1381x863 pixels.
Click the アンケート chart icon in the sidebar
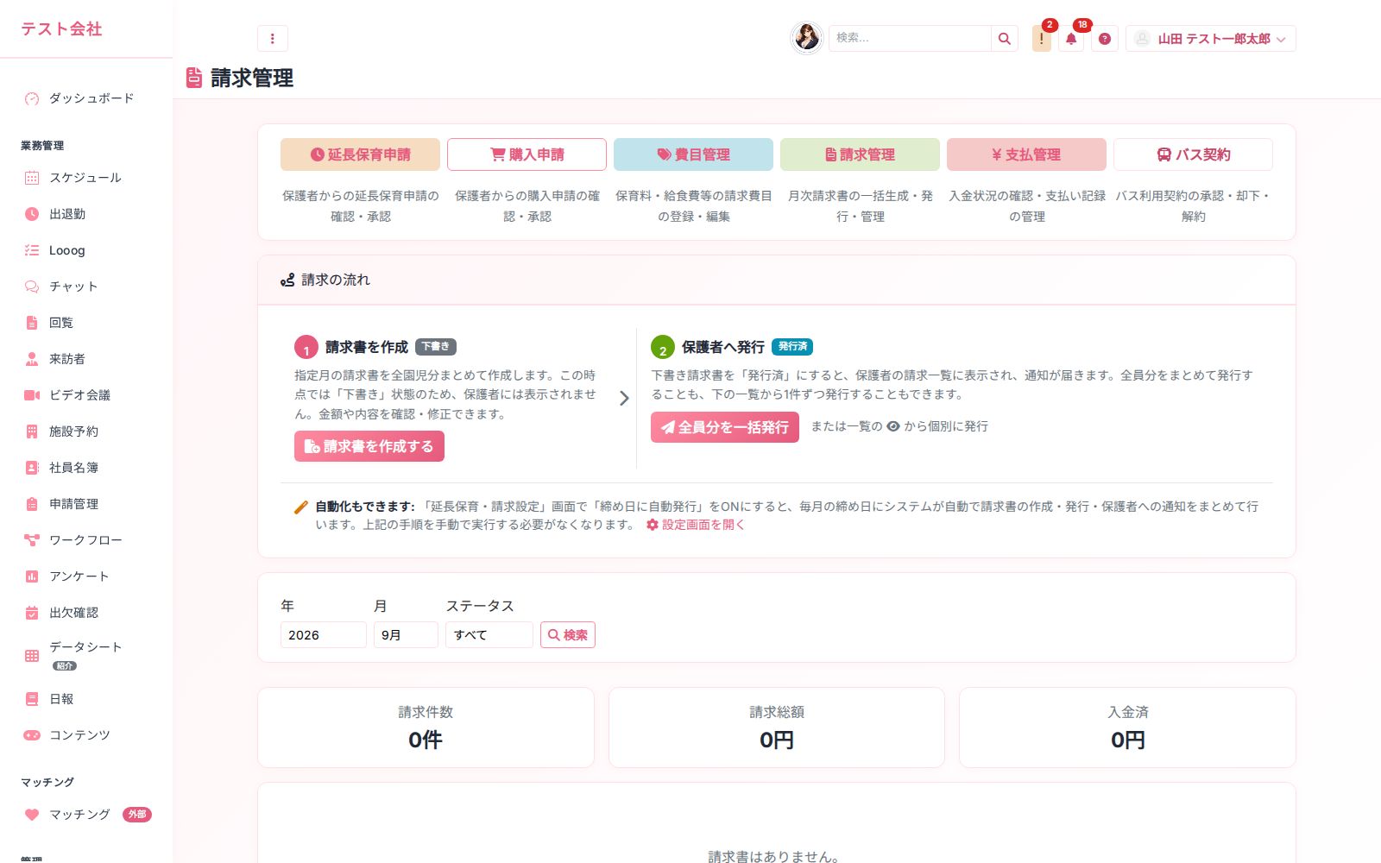tap(32, 576)
